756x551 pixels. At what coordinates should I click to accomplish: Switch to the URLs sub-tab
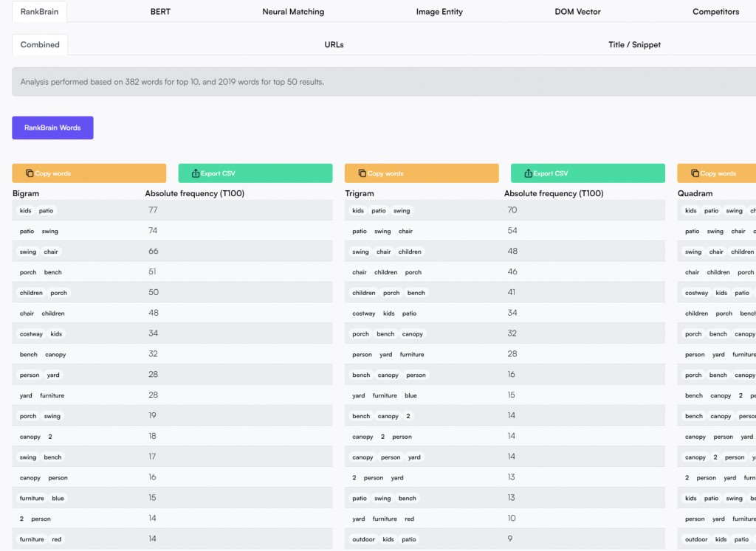(x=334, y=45)
